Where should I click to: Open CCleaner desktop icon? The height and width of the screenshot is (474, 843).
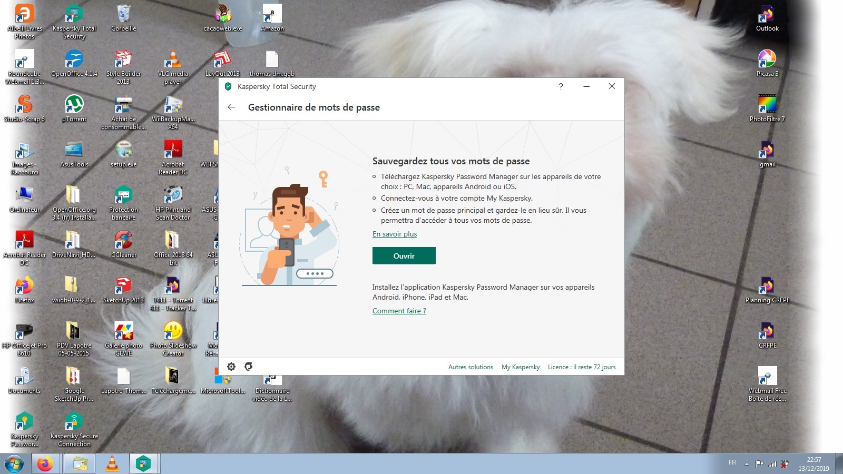pyautogui.click(x=124, y=245)
